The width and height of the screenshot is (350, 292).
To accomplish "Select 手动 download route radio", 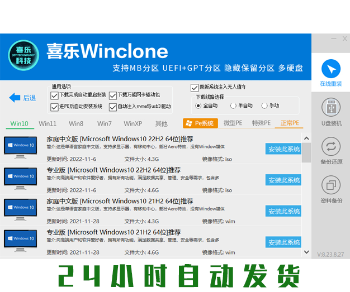I will (264, 106).
